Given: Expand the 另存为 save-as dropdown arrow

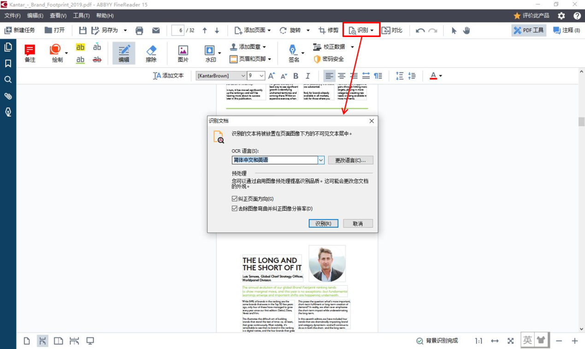Looking at the screenshot, I should (125, 30).
